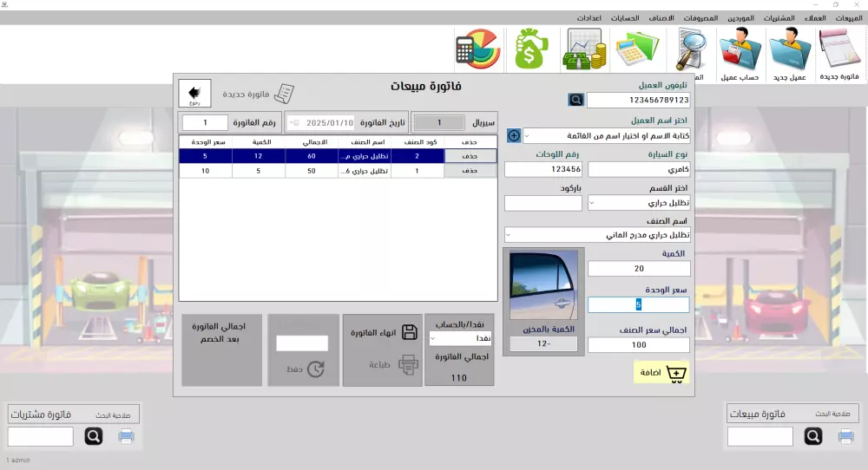The width and height of the screenshot is (868, 470).
Task: Click the انهاء الفاتورة button label
Action: [x=373, y=333]
